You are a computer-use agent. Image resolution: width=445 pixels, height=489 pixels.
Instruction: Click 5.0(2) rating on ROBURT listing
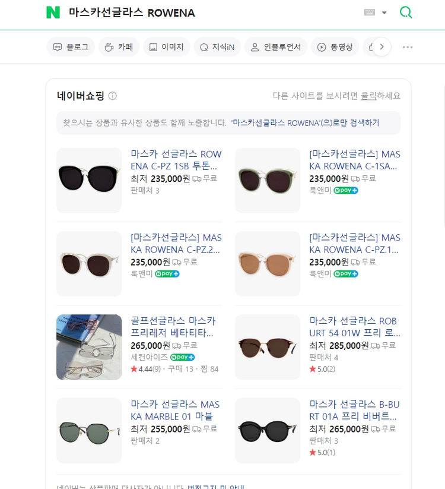(x=322, y=369)
